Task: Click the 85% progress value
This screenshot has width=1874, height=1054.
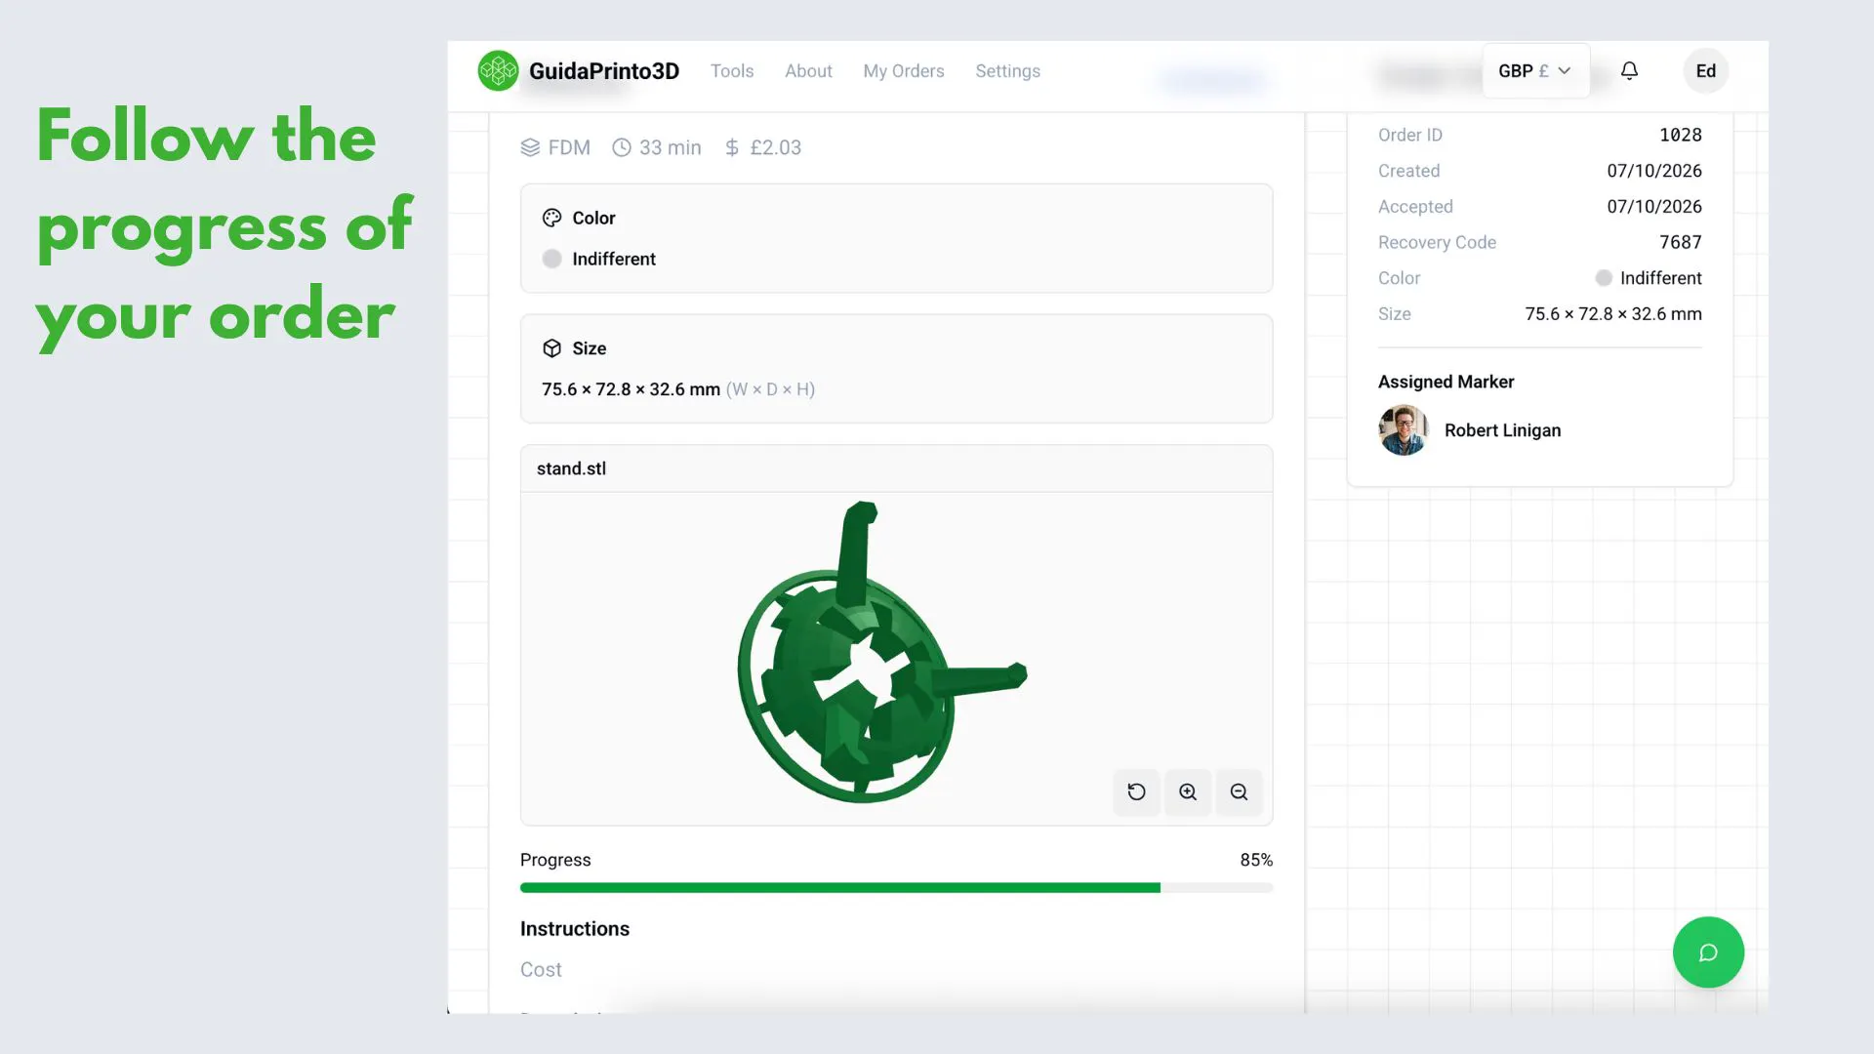Action: pyautogui.click(x=1256, y=860)
